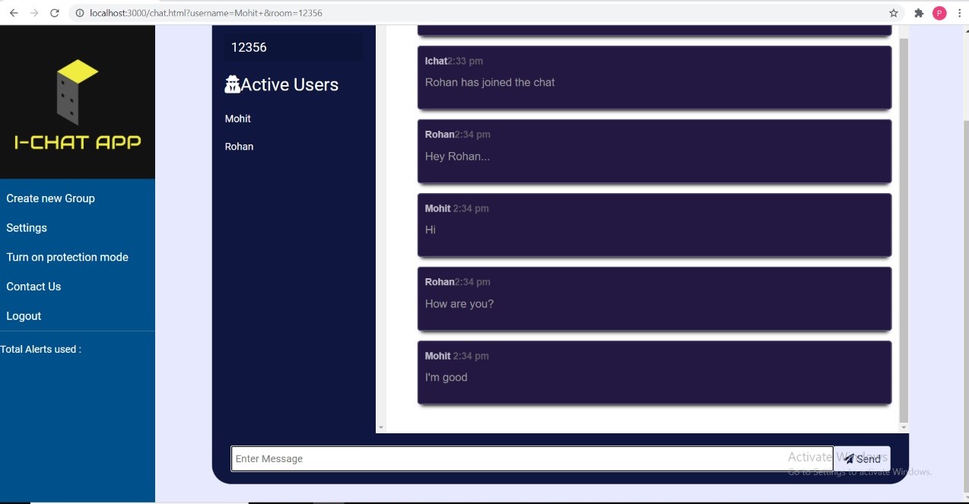The image size is (969, 504).
Task: Click the Active Users spy icon
Action: [232, 84]
